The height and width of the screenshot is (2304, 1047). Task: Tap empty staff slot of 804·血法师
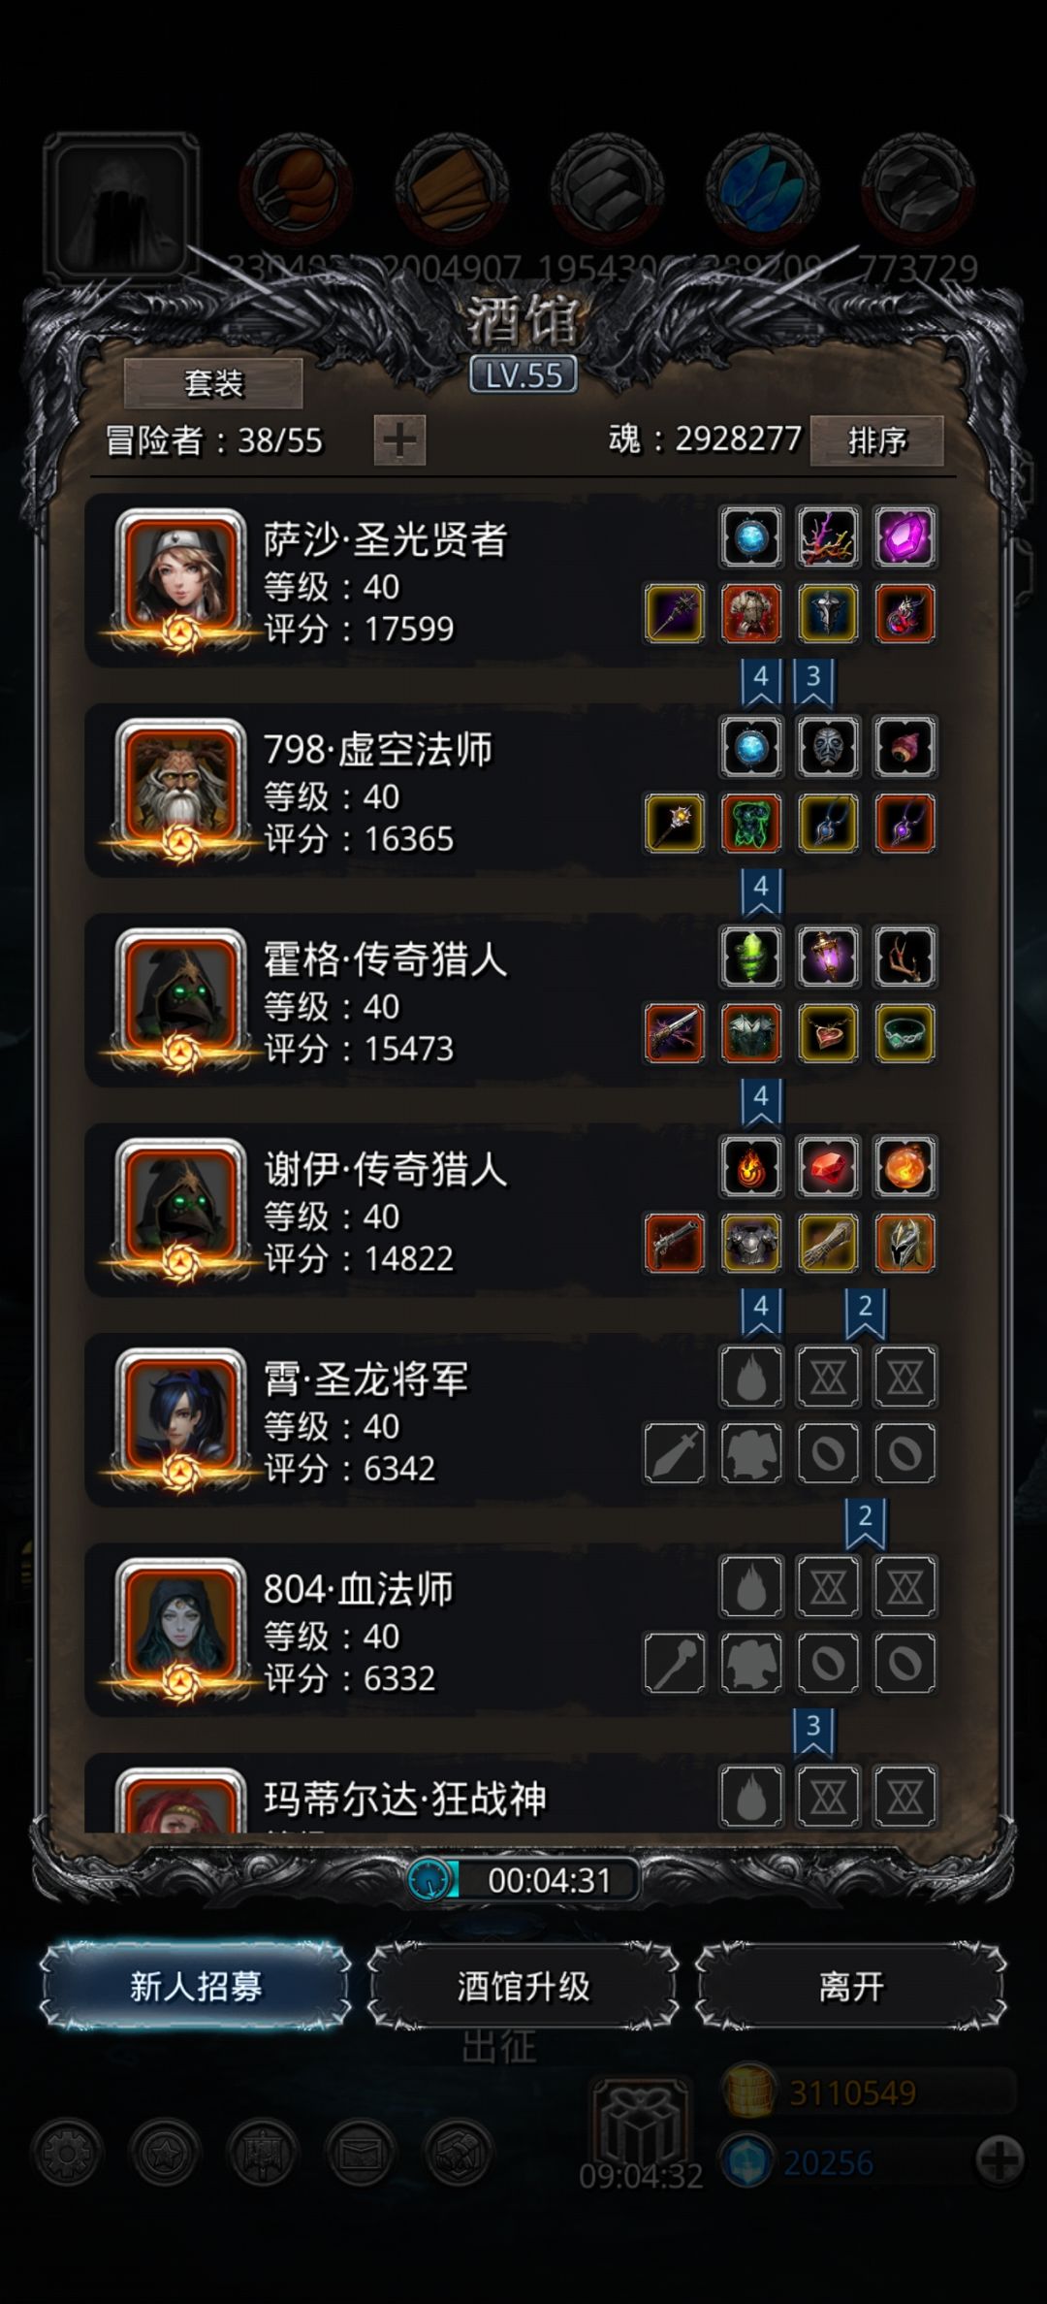click(x=675, y=1663)
